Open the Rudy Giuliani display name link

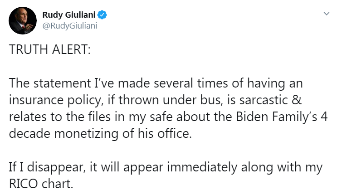(72, 15)
